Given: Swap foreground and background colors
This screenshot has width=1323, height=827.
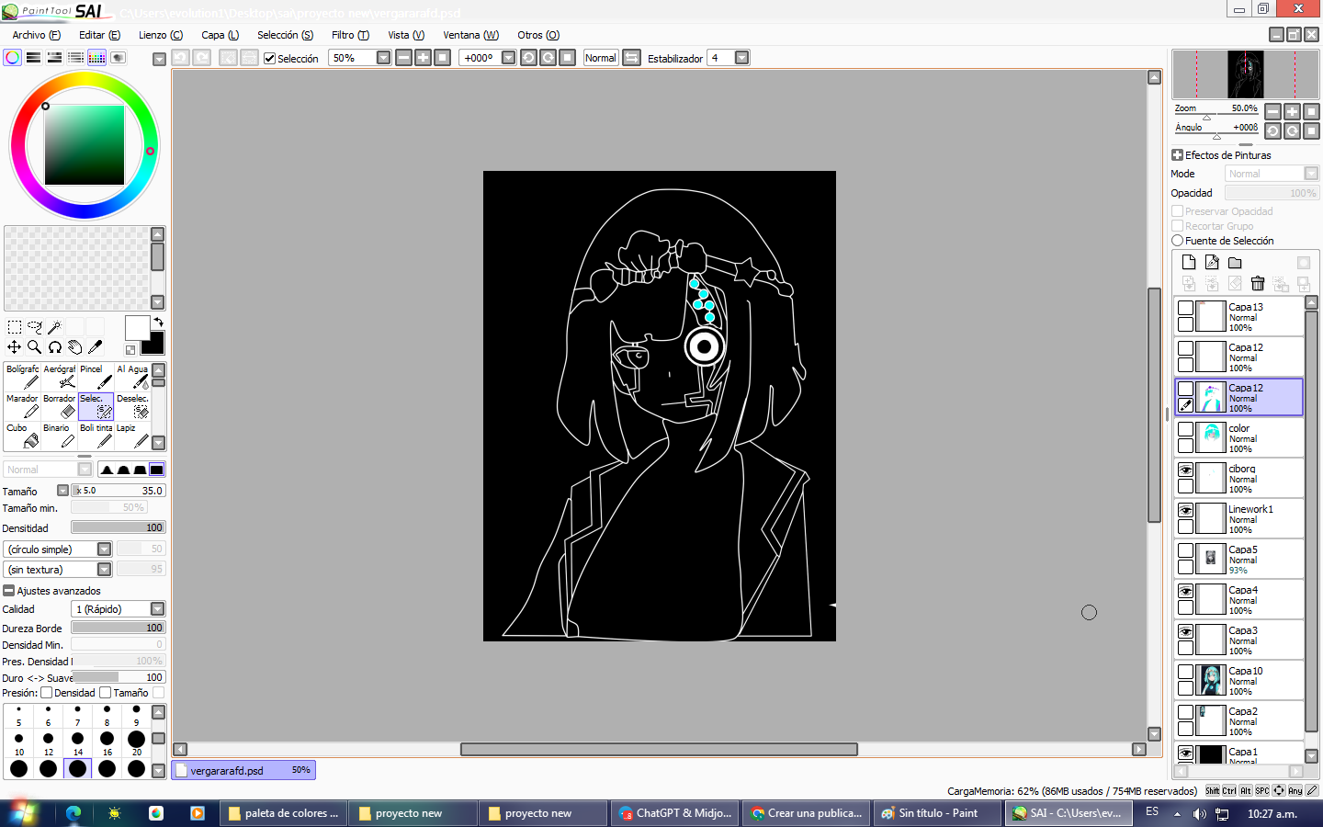Looking at the screenshot, I should tap(158, 323).
